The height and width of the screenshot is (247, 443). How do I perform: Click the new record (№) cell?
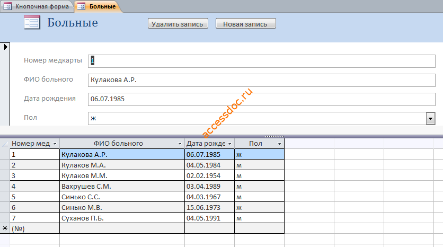point(35,228)
